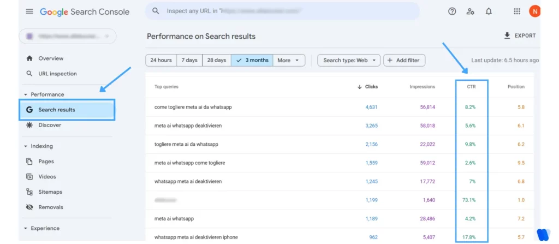Click the Add filter button

point(405,60)
